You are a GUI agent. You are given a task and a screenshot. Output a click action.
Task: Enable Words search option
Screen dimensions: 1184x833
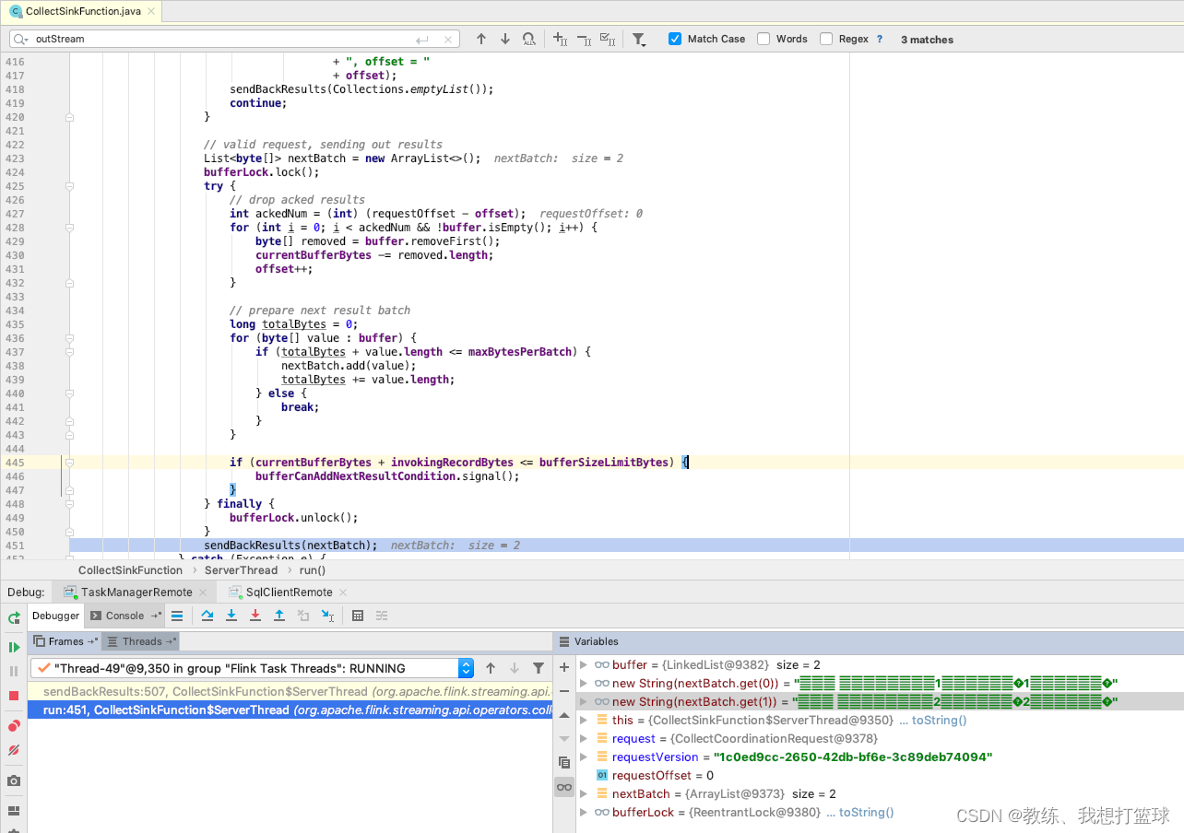764,39
